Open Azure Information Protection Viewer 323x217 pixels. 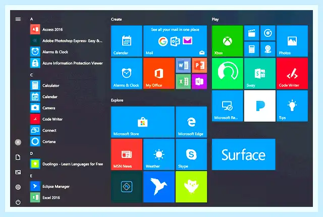click(x=67, y=63)
